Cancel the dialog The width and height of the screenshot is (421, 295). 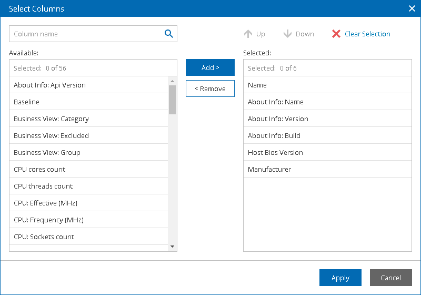[x=390, y=278]
